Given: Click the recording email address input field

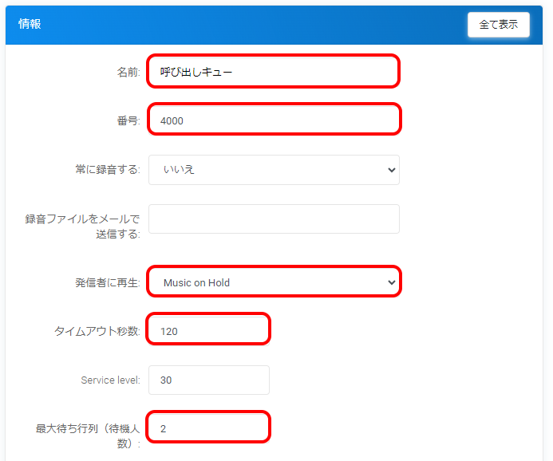Looking at the screenshot, I should coord(273,219).
